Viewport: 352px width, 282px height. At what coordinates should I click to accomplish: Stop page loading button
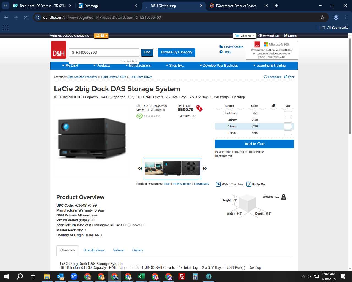click(x=26, y=17)
